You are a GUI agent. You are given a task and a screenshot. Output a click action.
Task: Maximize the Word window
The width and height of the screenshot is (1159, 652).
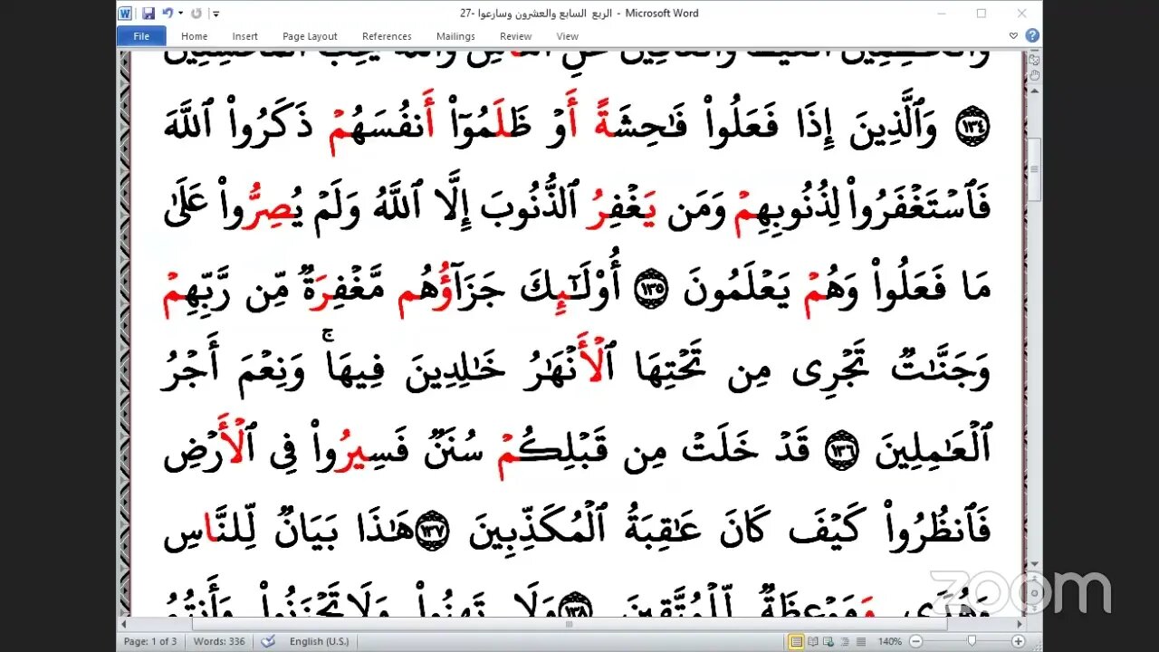982,14
